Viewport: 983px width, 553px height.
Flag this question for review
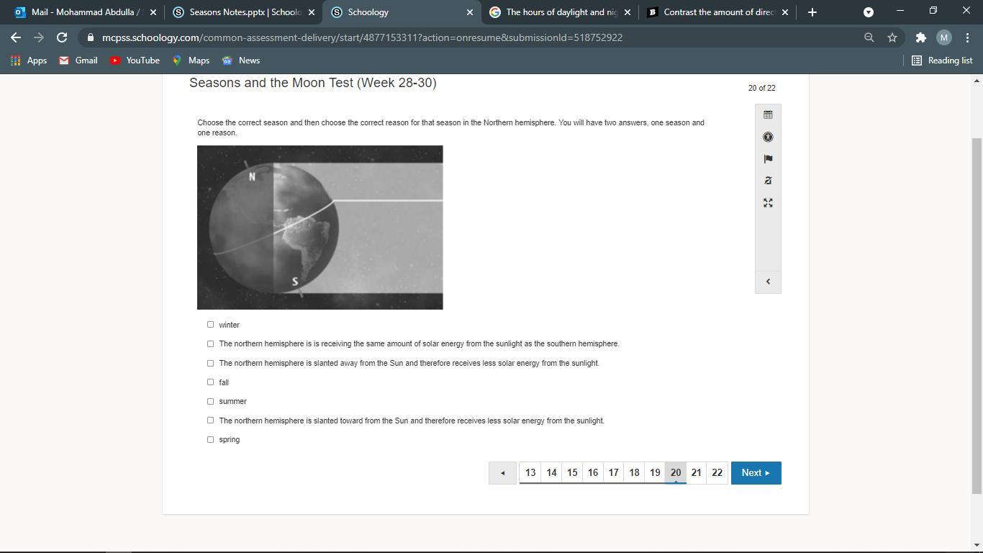768,159
